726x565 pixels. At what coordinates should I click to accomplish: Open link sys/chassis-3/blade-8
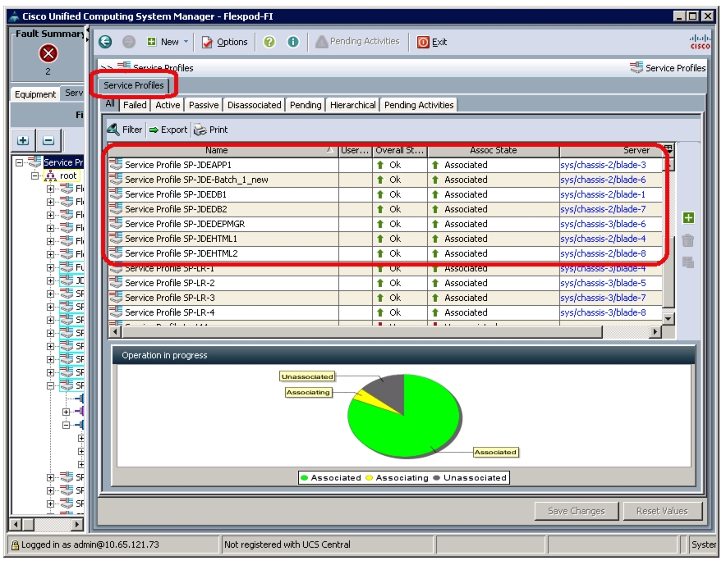603,312
